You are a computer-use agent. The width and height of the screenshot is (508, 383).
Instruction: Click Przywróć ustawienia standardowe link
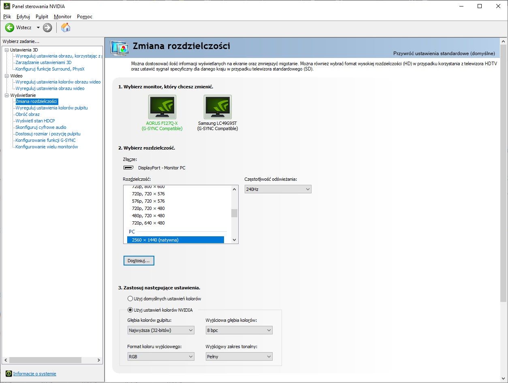[x=444, y=53]
